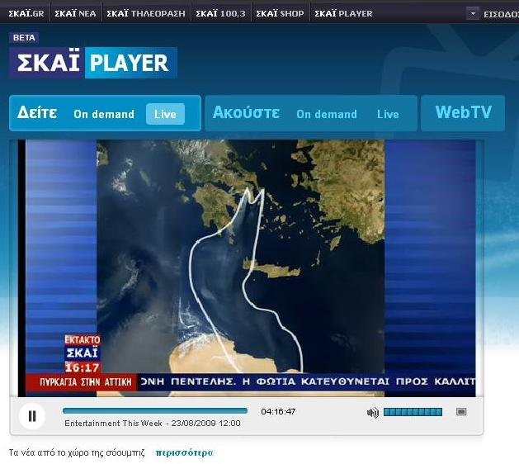
Task: Switch to Live under Ακούστε
Action: [388, 114]
